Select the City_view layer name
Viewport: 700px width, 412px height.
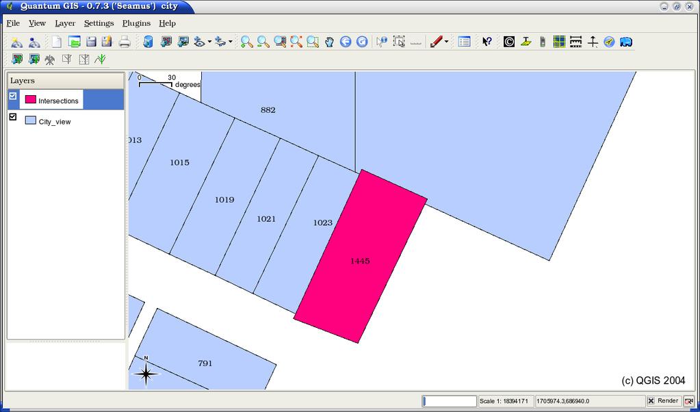tap(55, 122)
